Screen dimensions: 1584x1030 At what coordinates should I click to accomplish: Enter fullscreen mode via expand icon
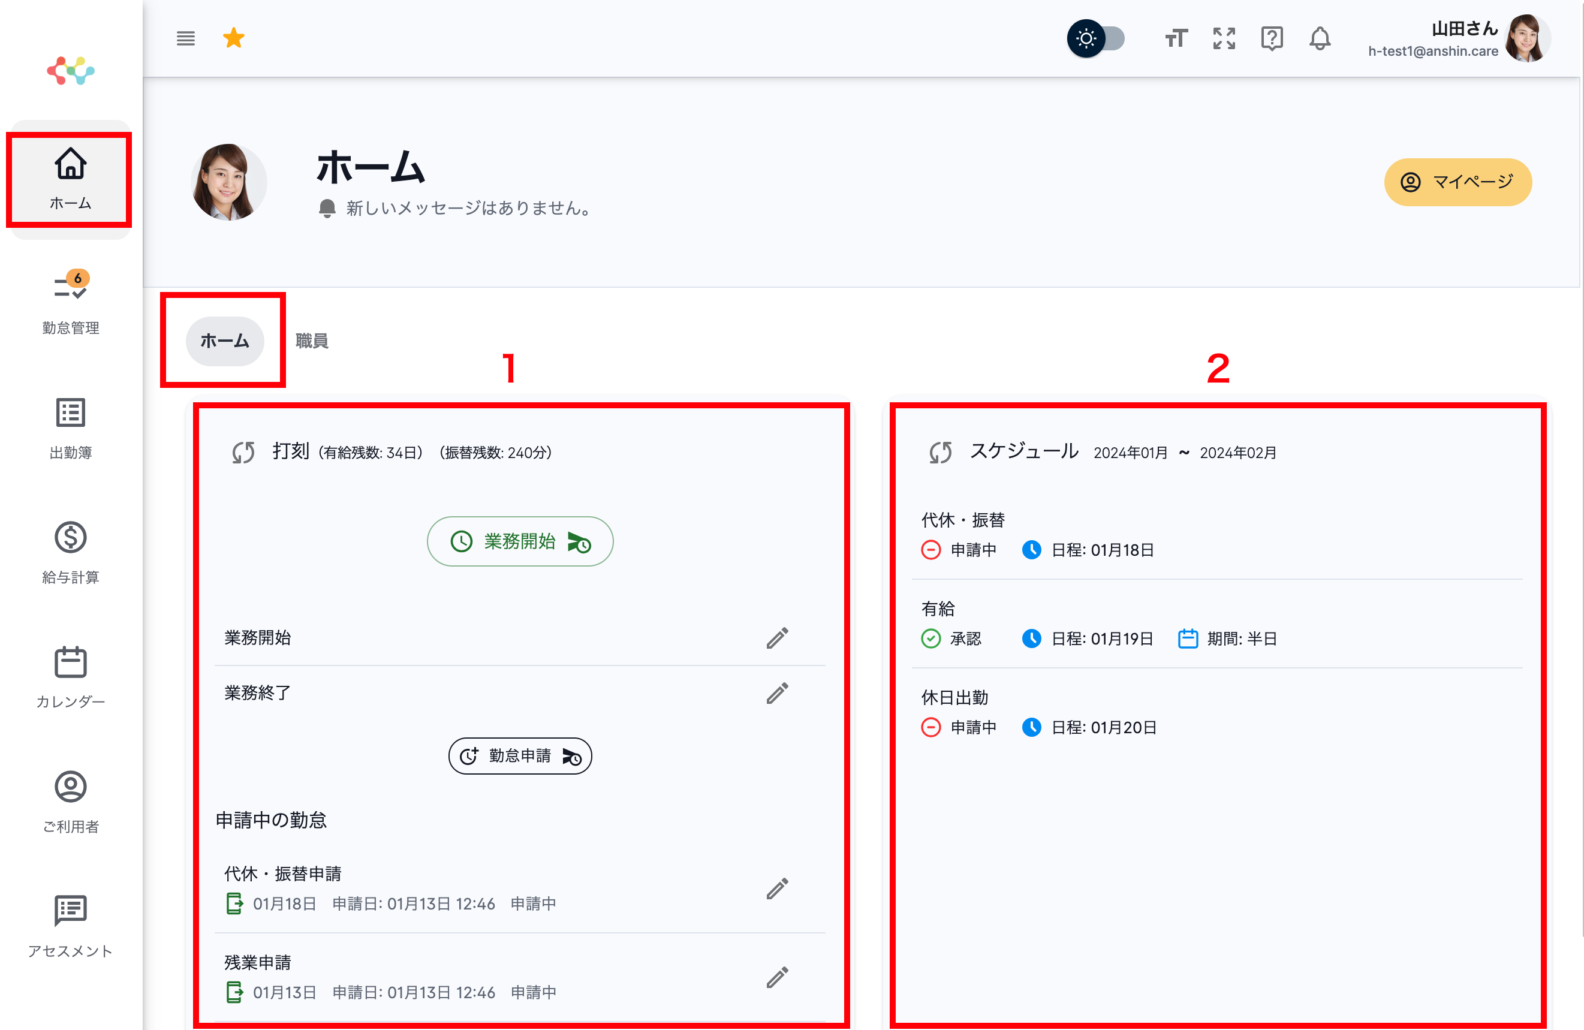(x=1224, y=38)
